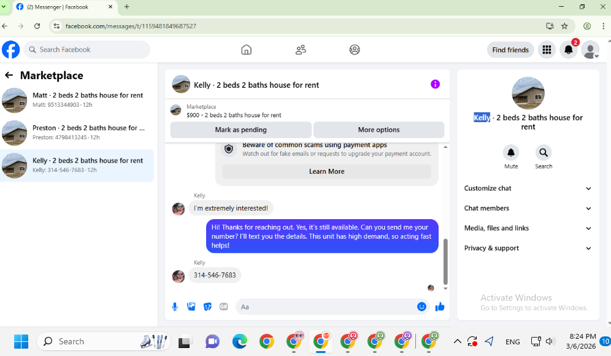611x356 pixels.
Task: Open Microsoft Edge from taskbar
Action: coord(240,341)
